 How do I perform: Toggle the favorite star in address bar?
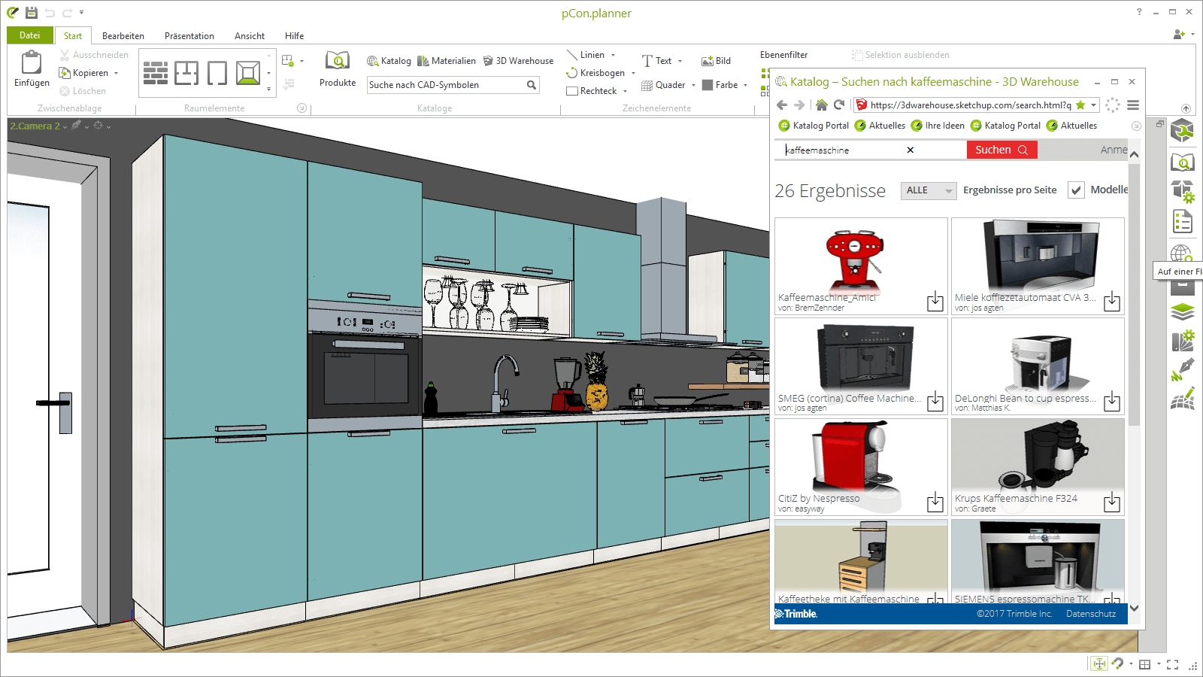pyautogui.click(x=1080, y=105)
